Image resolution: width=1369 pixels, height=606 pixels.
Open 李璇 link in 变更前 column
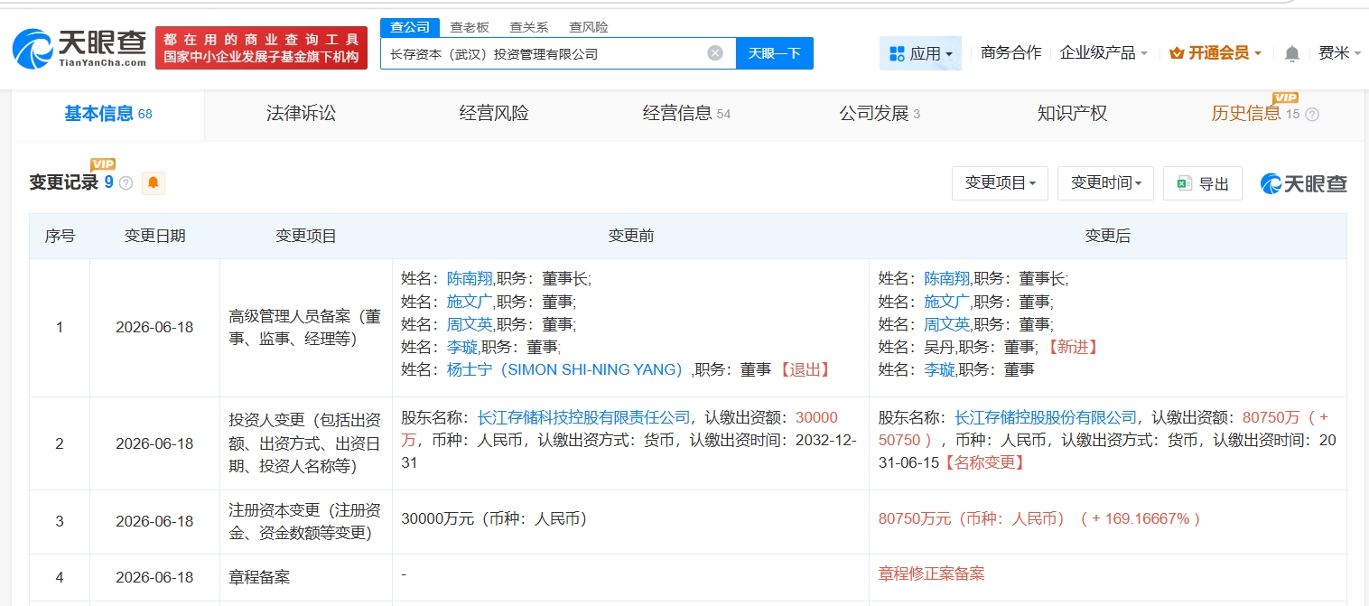click(462, 347)
